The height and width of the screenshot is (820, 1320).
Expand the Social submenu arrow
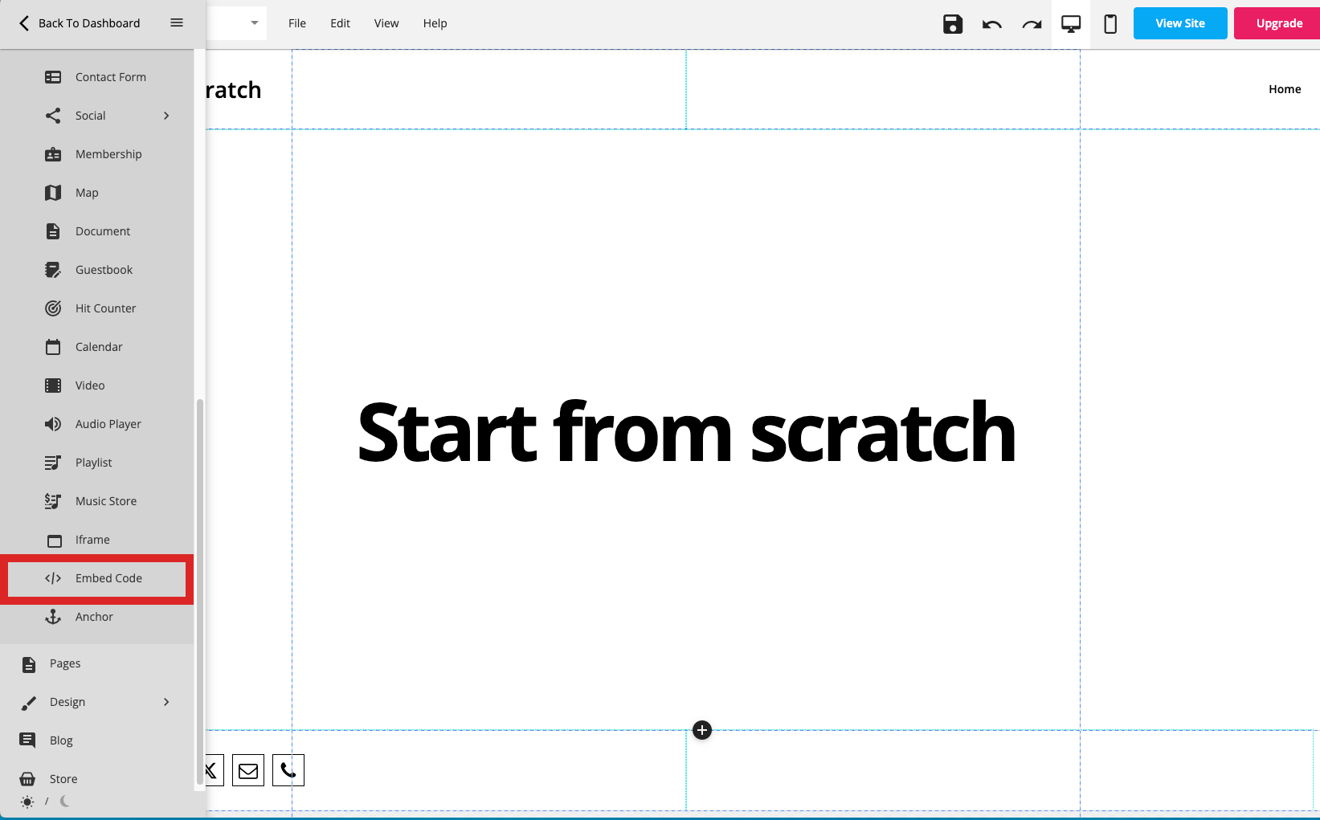coord(166,116)
